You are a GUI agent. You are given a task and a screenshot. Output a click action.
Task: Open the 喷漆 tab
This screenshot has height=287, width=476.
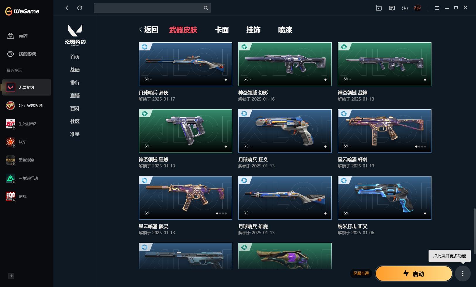click(x=285, y=30)
